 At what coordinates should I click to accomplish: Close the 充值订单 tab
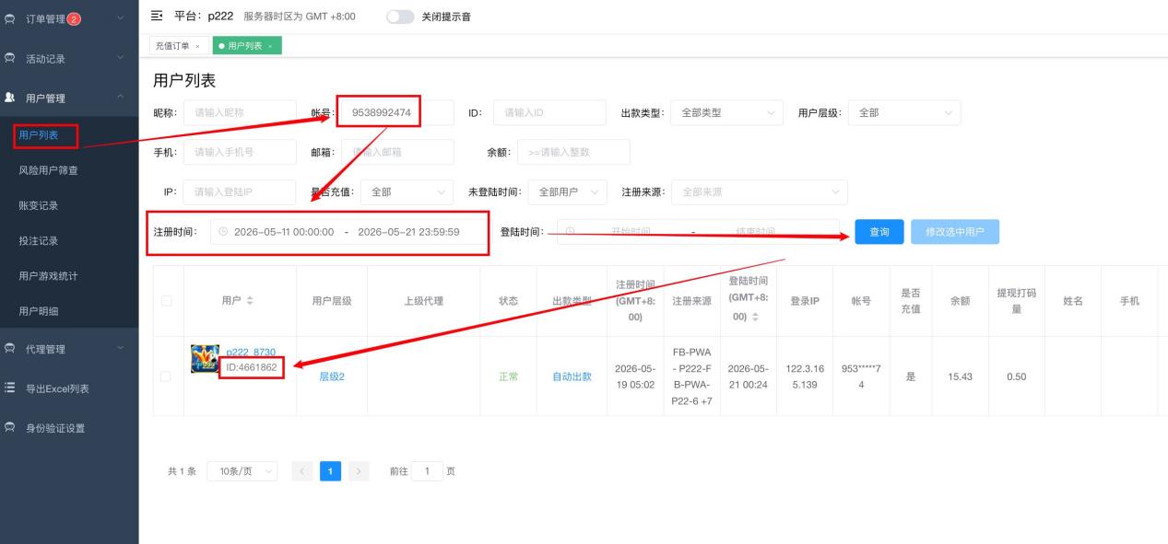coord(196,46)
